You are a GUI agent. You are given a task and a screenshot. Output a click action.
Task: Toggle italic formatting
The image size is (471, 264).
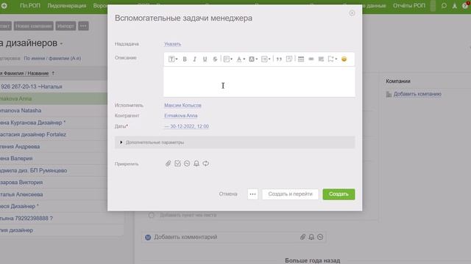(194, 59)
